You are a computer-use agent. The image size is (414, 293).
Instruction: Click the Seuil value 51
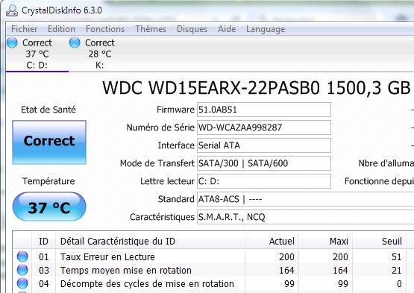(x=396, y=256)
